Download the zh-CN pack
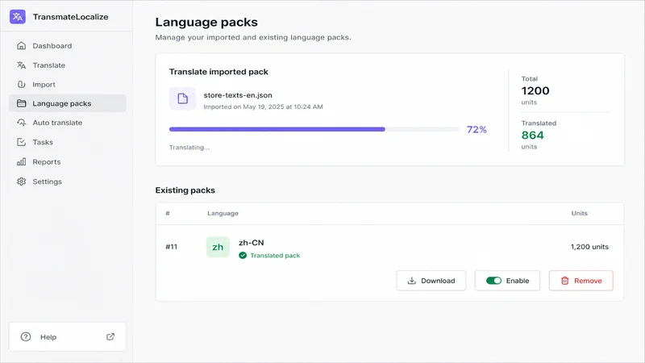The height and width of the screenshot is (363, 645). [431, 281]
